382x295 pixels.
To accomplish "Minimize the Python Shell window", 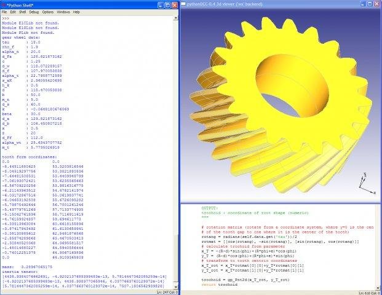I will 161,5.
